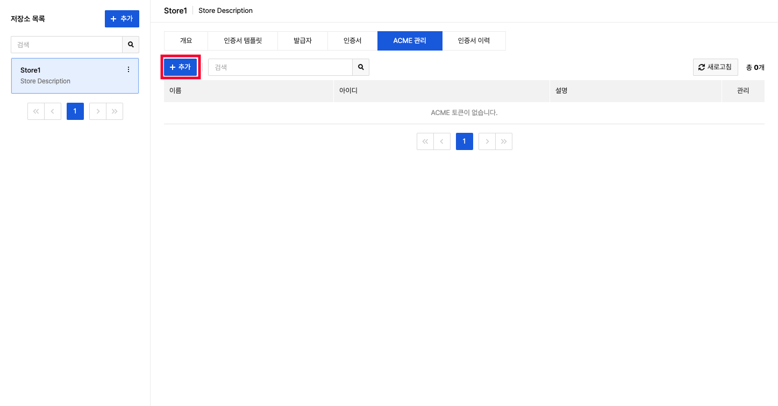Click the refresh icon on 새로고침 button

[x=702, y=67]
